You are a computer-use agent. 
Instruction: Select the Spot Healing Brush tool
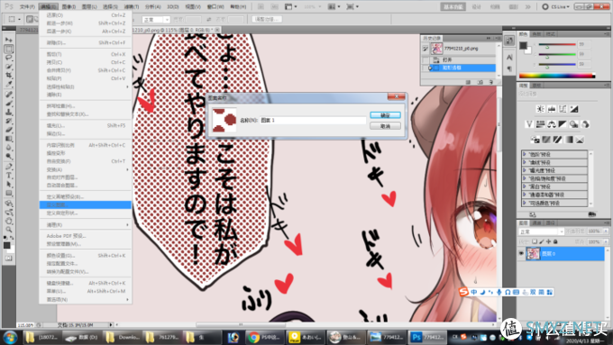pyautogui.click(x=9, y=95)
